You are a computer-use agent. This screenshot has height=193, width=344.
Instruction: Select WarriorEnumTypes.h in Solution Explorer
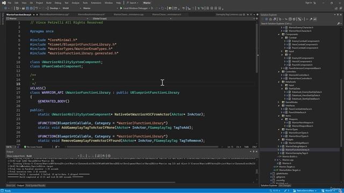[x=299, y=133]
